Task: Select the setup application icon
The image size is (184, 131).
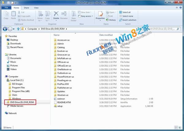Action: coord(55,106)
